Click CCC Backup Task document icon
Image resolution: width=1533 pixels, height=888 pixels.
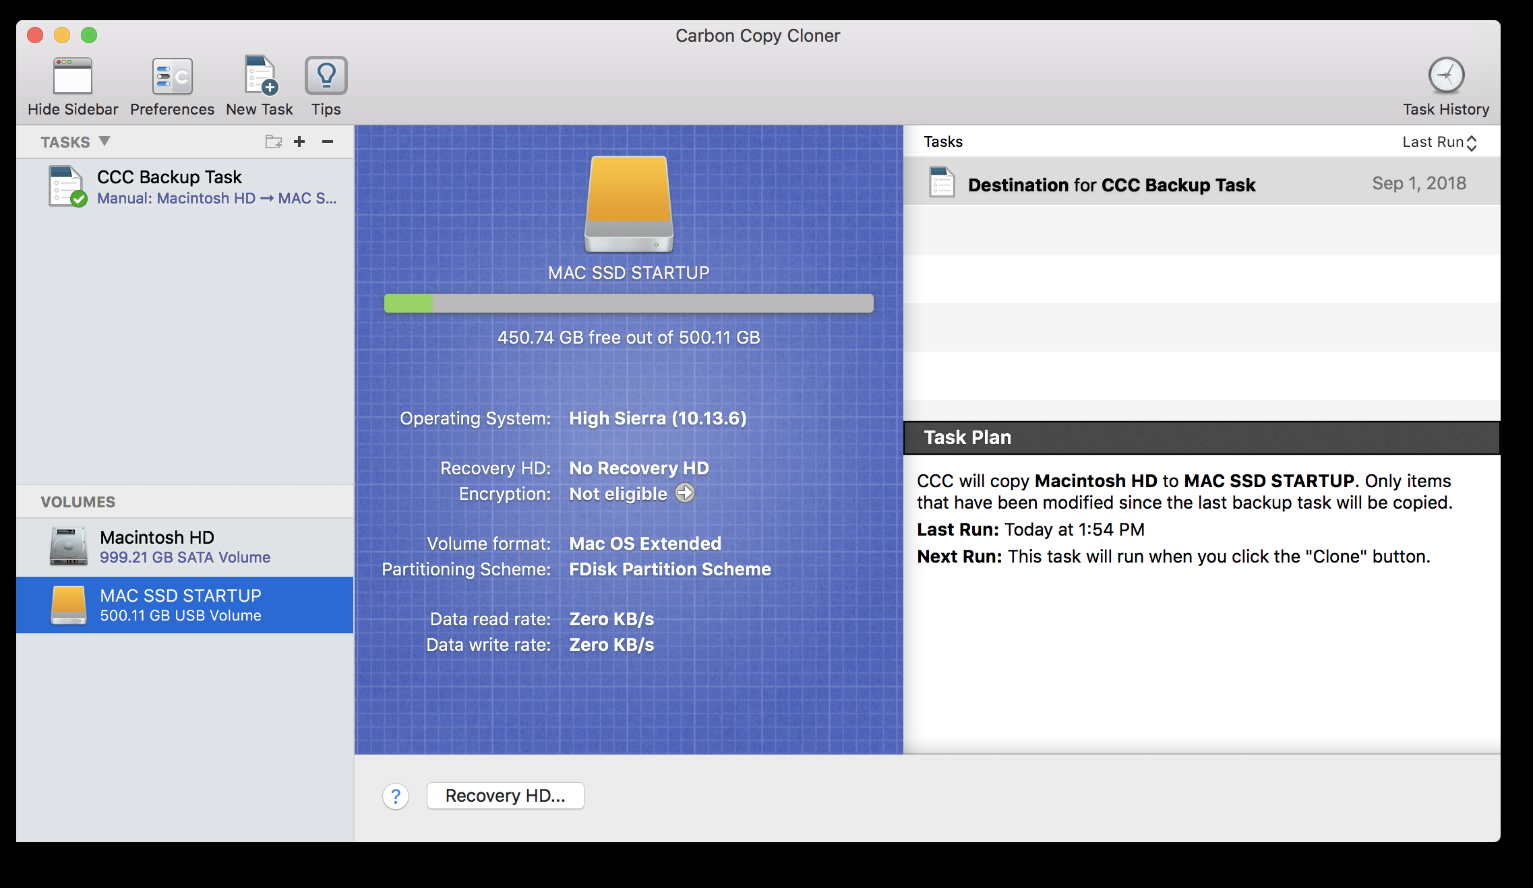tap(67, 187)
